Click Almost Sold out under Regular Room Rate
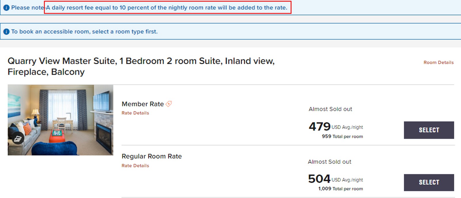Screen dimensions: 461x198 pos(329,162)
